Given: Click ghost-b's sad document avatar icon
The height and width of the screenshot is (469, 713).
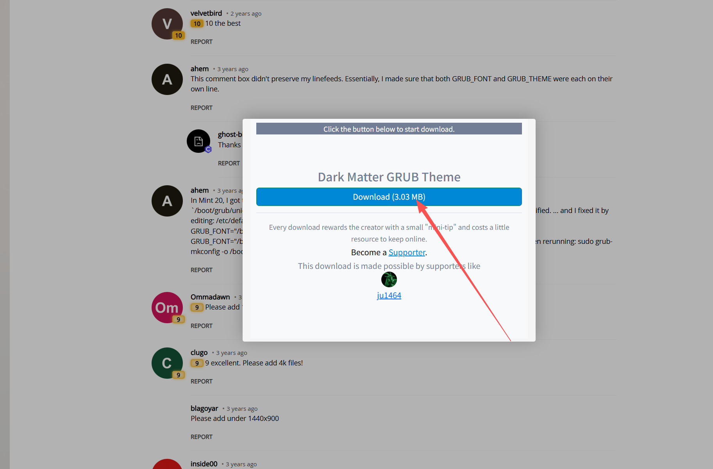Looking at the screenshot, I should tap(198, 141).
